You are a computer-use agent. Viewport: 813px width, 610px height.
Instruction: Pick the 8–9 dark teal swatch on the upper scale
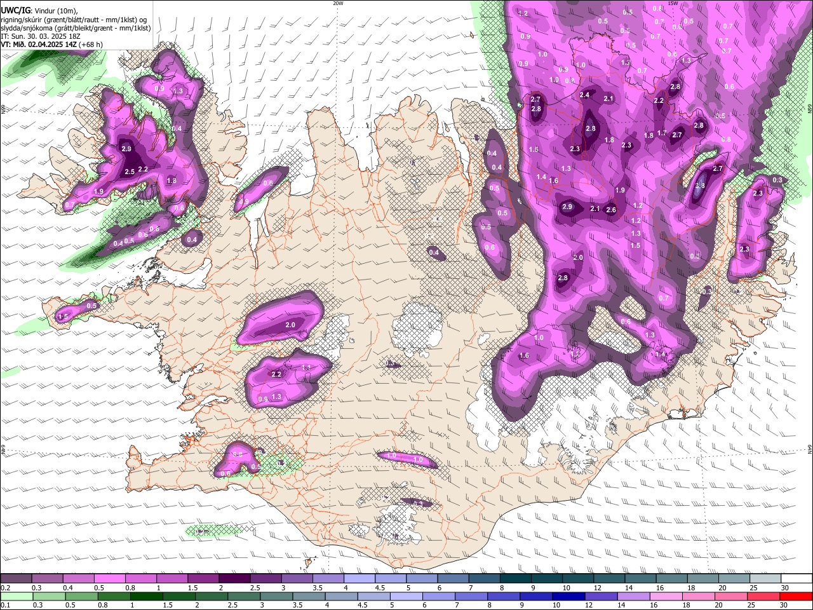coord(516,579)
